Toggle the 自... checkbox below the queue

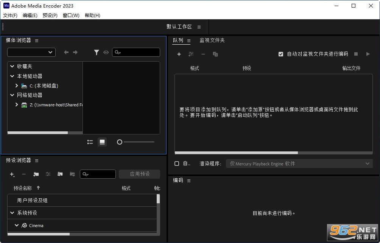tap(177, 164)
